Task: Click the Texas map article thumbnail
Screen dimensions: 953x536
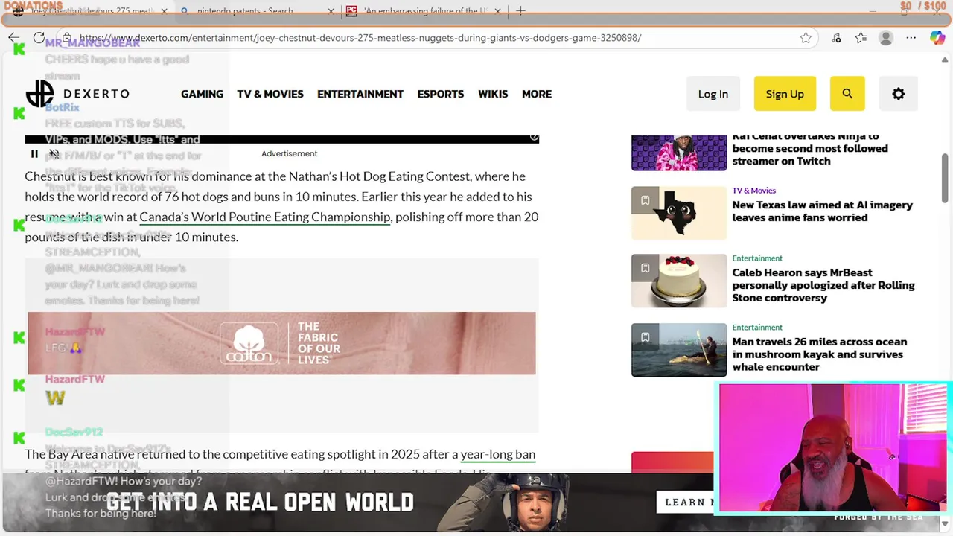Action: coord(679,213)
